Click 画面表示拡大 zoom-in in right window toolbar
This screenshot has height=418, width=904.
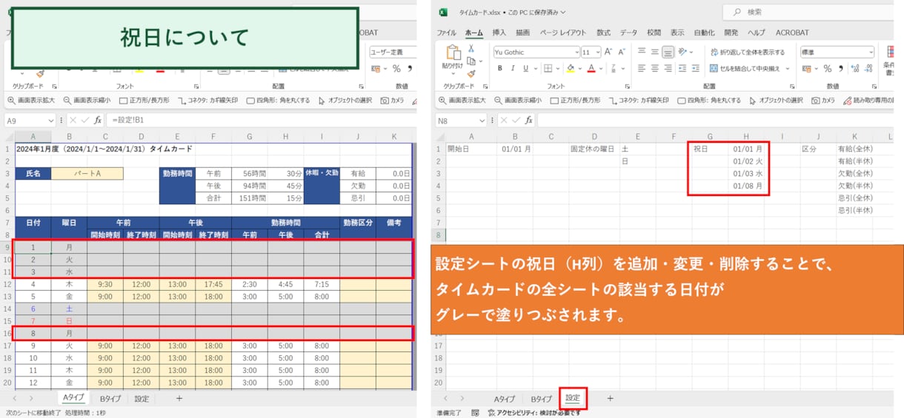point(463,101)
